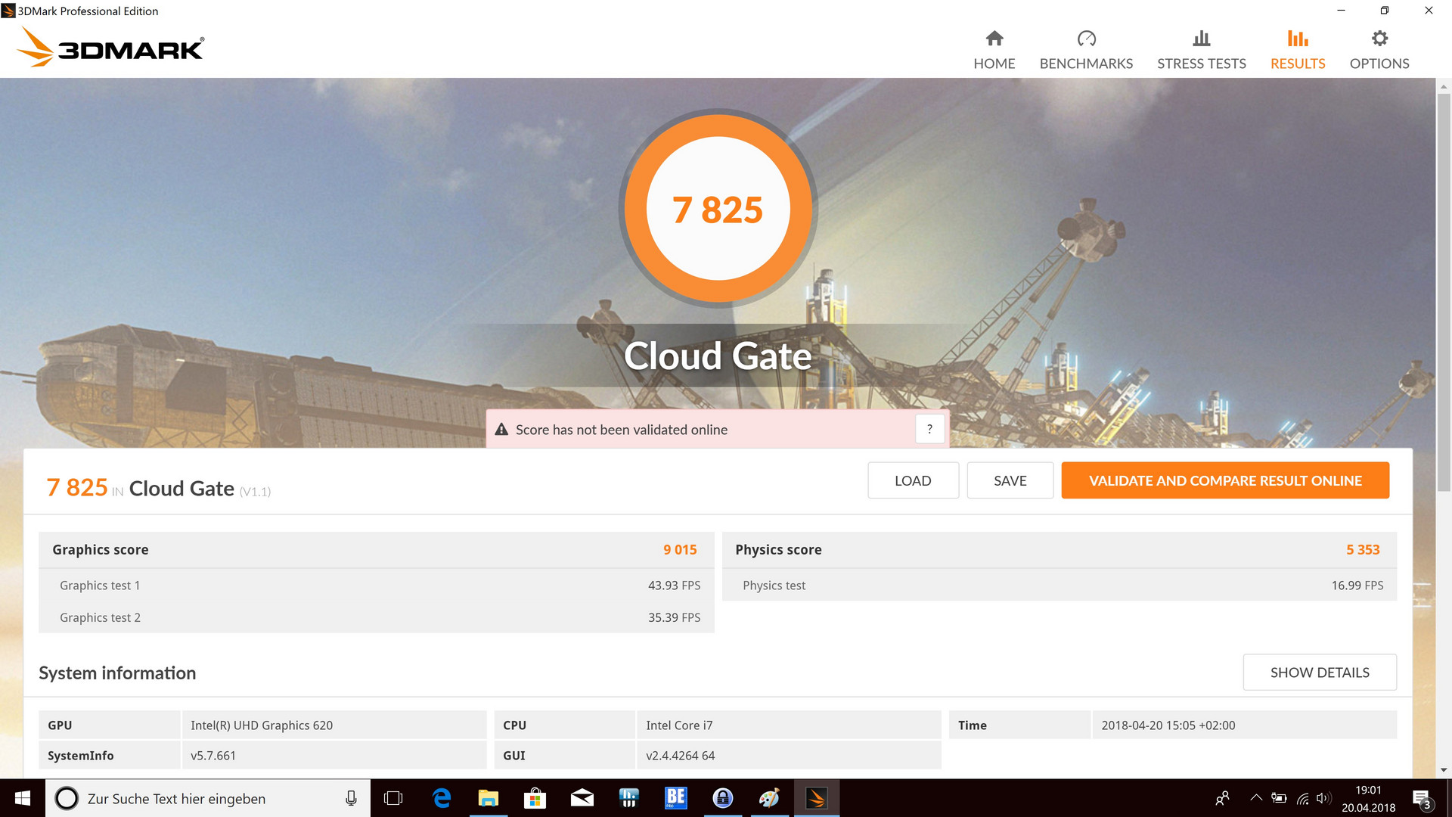Save the result with SAVE button
This screenshot has height=817, width=1452.
1010,480
